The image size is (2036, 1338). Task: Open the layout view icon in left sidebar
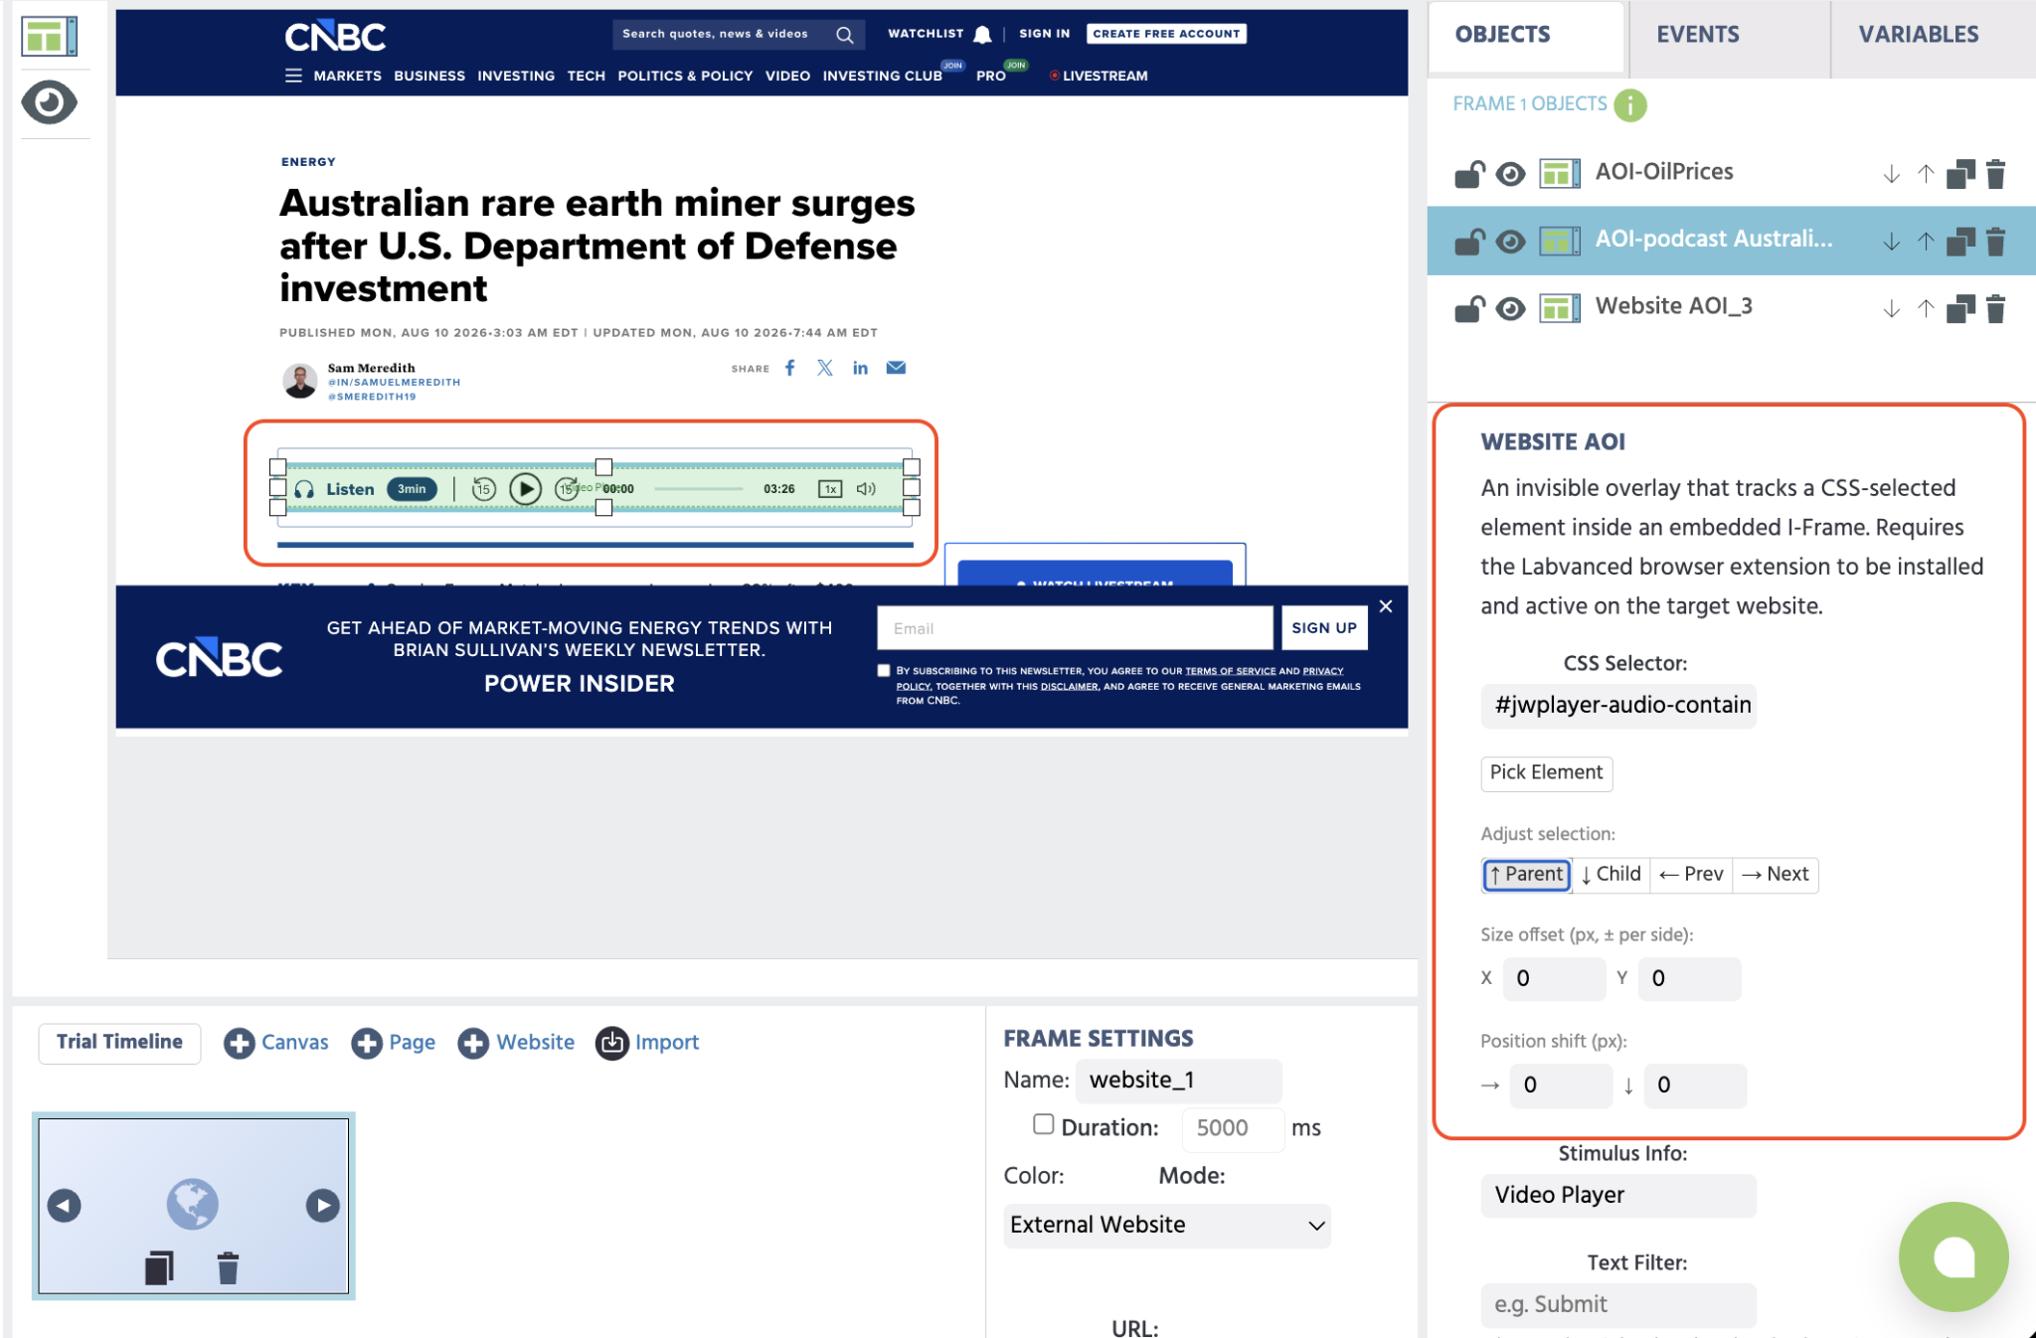pyautogui.click(x=49, y=37)
